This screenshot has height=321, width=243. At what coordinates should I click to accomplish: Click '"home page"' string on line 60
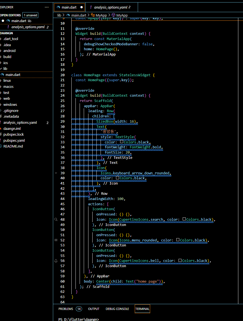(x=147, y=281)
